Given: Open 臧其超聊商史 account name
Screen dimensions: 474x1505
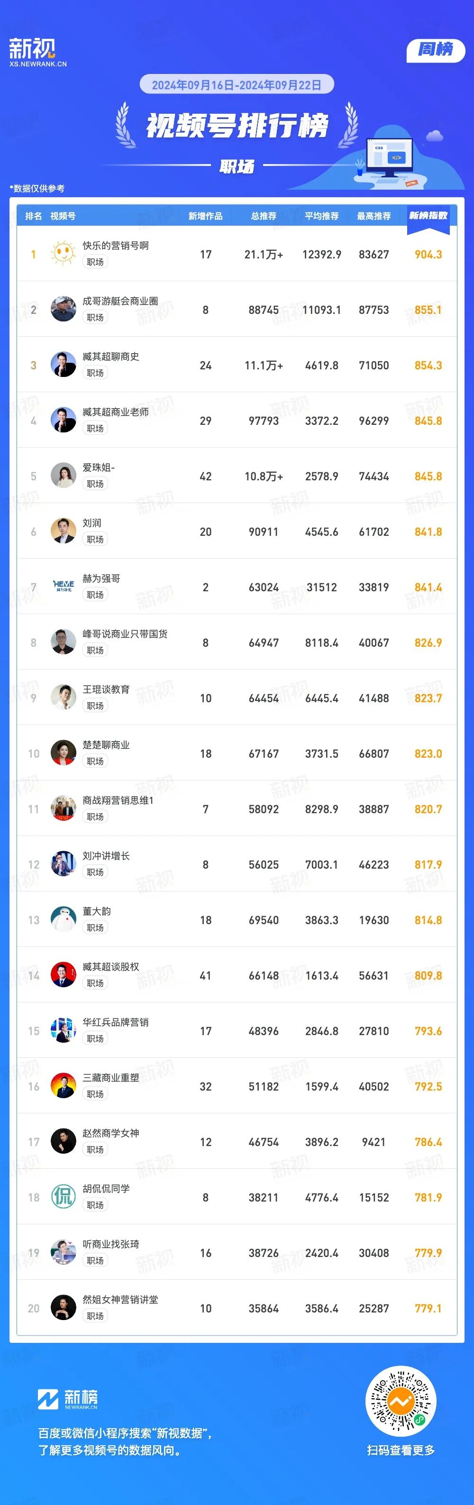Looking at the screenshot, I should point(111,357).
